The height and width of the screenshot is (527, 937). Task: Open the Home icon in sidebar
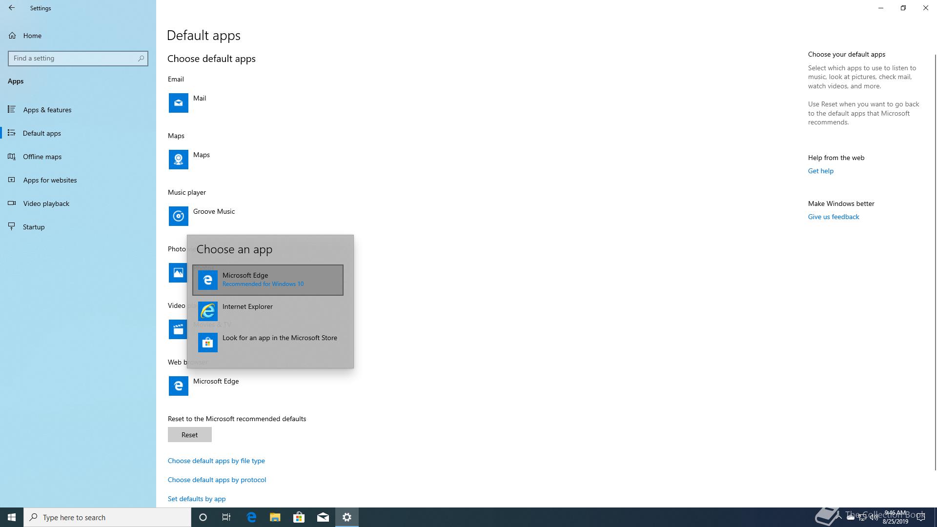12,36
